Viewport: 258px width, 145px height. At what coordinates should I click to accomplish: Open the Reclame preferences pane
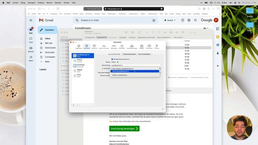click(94, 47)
